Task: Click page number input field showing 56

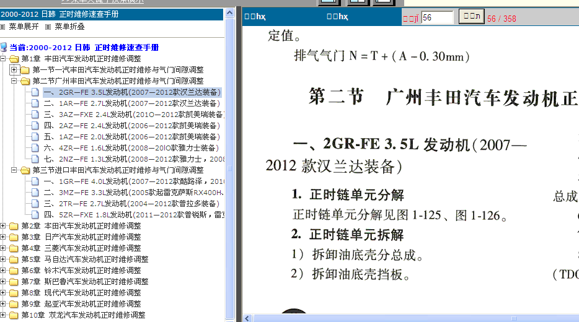Action: tap(437, 17)
